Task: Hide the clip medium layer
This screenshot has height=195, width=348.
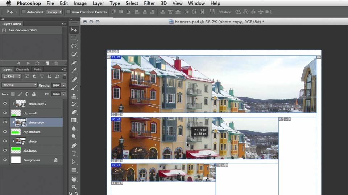Action: pos(5,131)
